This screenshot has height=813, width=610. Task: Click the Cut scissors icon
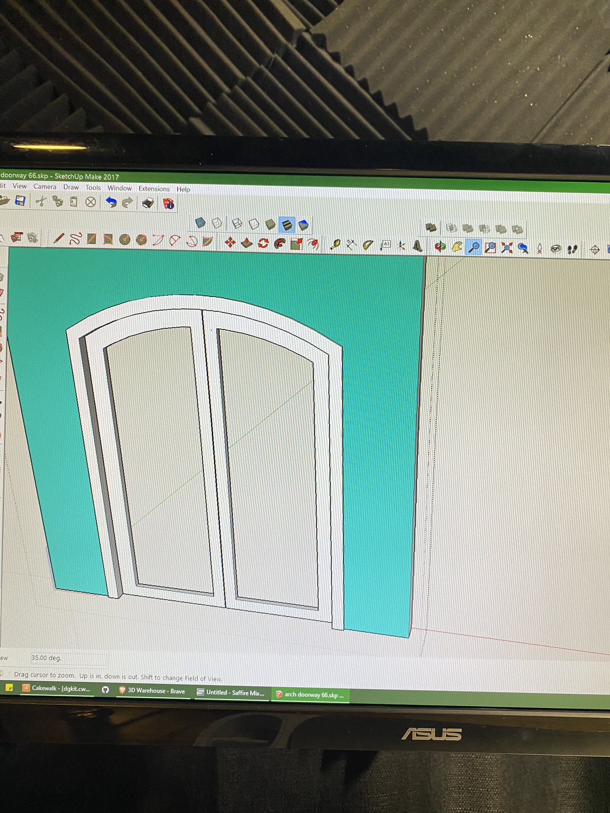point(41,202)
